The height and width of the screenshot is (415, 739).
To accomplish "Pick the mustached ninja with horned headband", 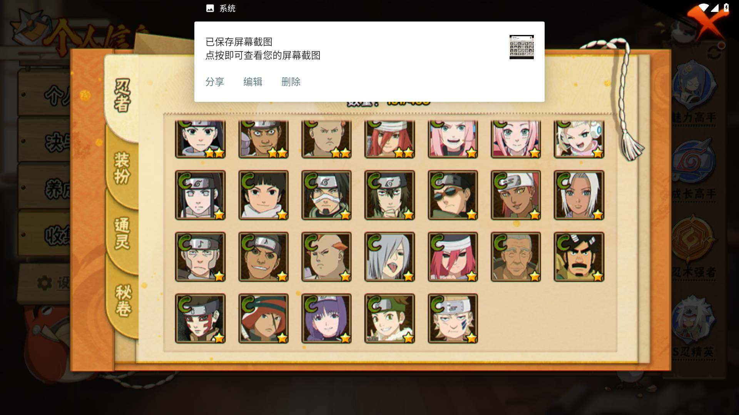I will (579, 257).
